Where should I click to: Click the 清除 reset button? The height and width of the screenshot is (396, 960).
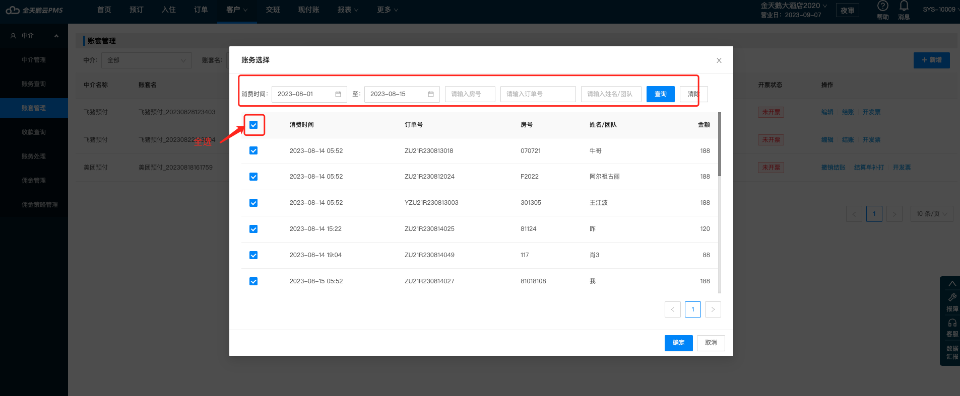[x=694, y=94]
